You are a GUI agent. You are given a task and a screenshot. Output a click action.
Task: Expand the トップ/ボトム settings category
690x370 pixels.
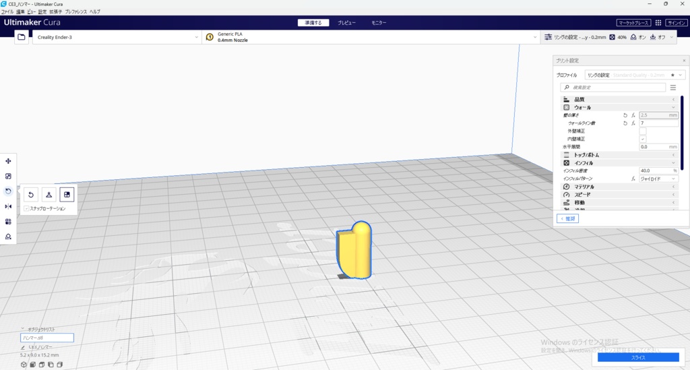click(620, 155)
